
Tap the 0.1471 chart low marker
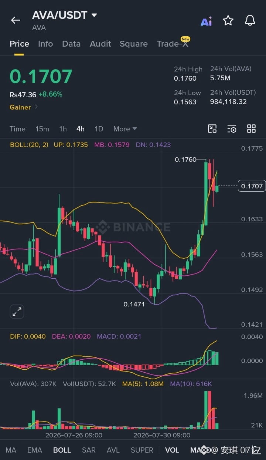[134, 304]
